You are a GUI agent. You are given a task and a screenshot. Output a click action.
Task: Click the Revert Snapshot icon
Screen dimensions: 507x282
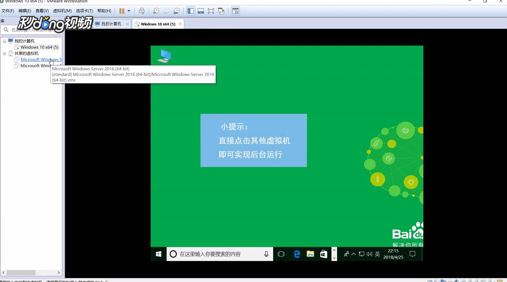click(166, 11)
